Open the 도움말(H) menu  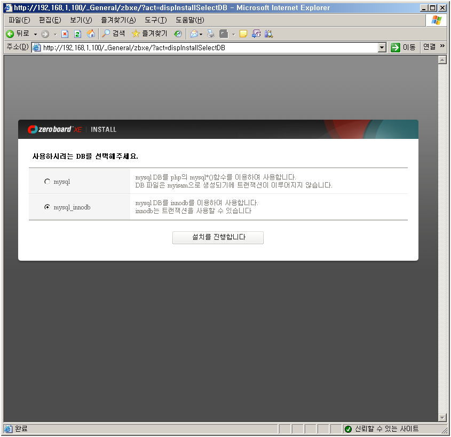(190, 20)
